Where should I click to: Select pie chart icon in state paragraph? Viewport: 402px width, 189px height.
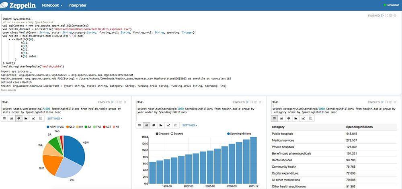pos(19,118)
